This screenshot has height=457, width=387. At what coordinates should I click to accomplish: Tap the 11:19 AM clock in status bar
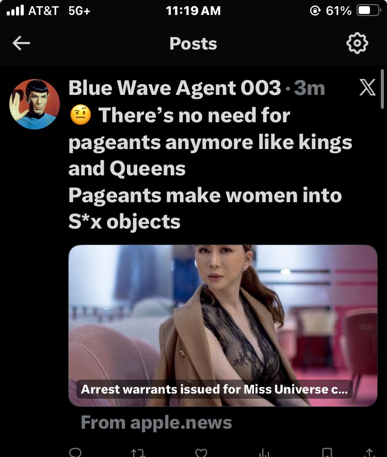point(193,11)
